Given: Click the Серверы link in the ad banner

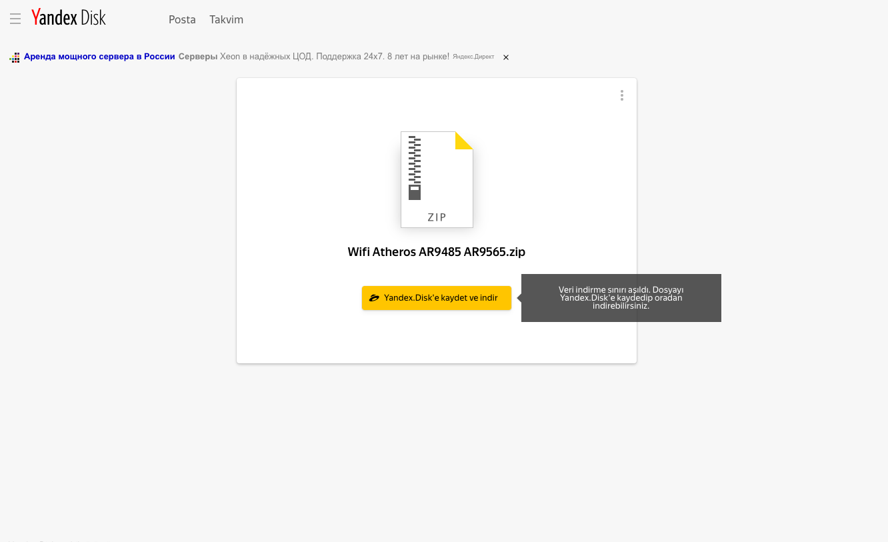Looking at the screenshot, I should (x=197, y=57).
